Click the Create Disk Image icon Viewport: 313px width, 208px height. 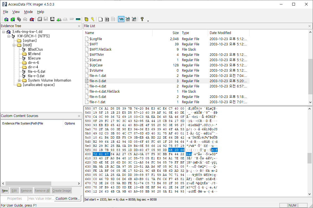click(x=40, y=19)
